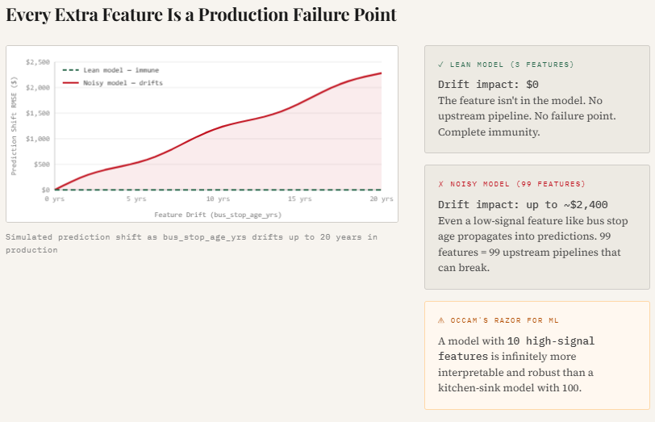This screenshot has width=655, height=422.
Task: Click the "$1,000" y-axis tick label
Action: 38,139
